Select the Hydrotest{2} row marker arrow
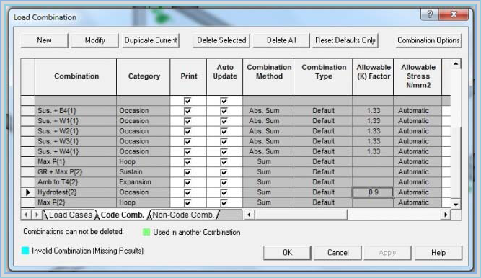This screenshot has width=481, height=278. [x=28, y=192]
